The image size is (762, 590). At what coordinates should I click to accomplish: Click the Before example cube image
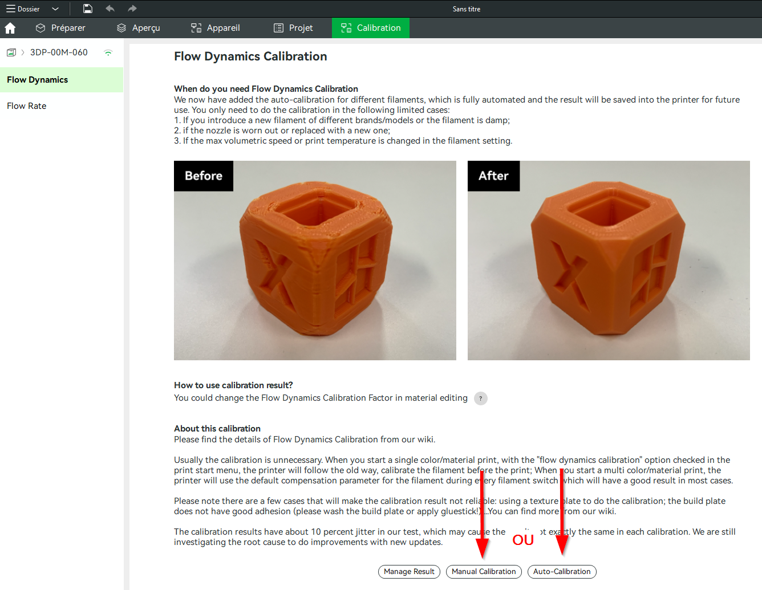[x=315, y=261]
